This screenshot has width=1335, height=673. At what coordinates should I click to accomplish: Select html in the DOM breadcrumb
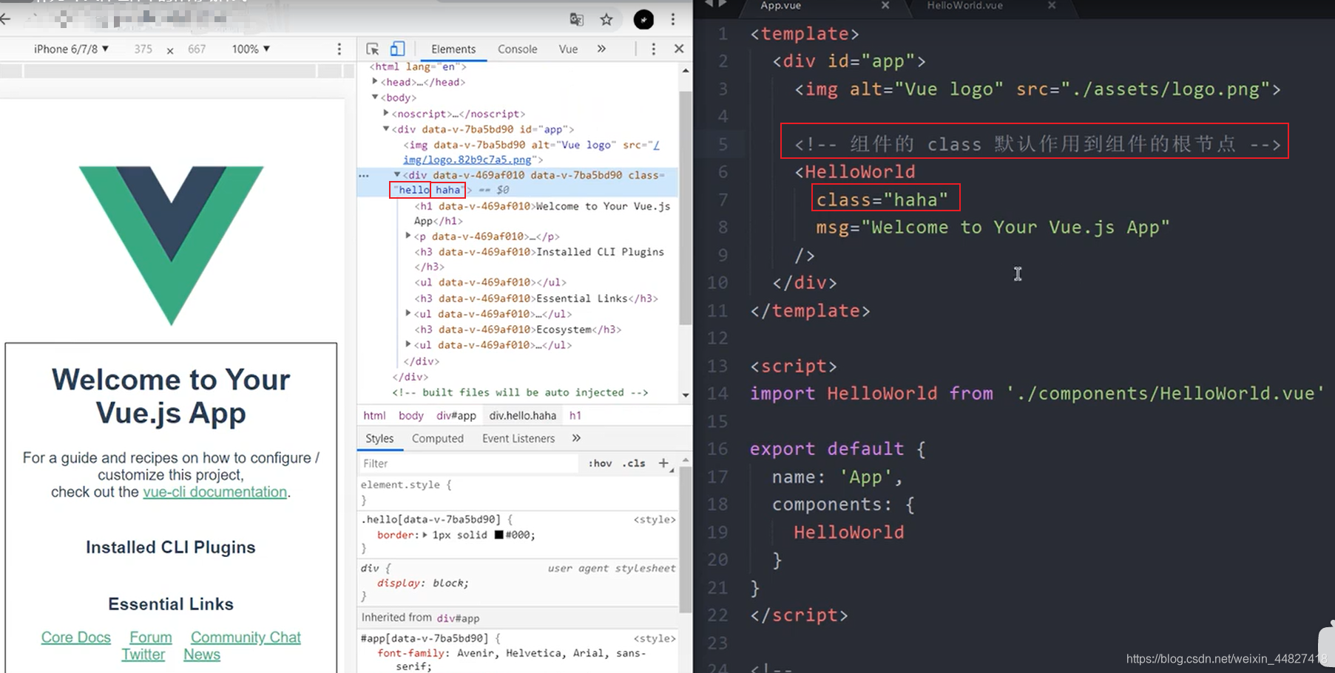[x=374, y=415]
